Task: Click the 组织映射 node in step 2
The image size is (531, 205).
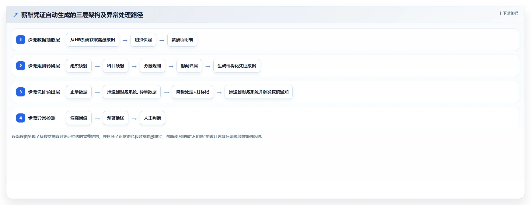Action: click(79, 66)
